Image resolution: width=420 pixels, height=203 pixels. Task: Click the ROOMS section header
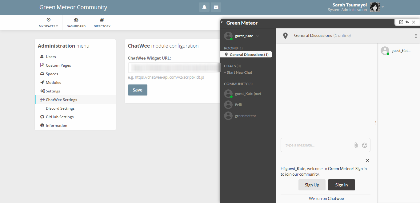233,48
